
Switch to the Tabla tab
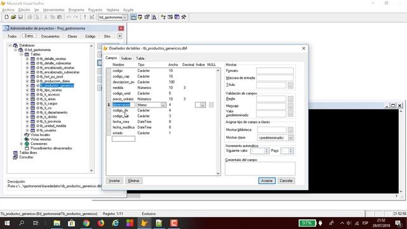140,59
